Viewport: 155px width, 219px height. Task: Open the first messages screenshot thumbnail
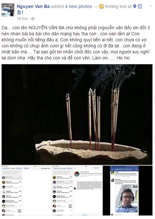(27, 190)
